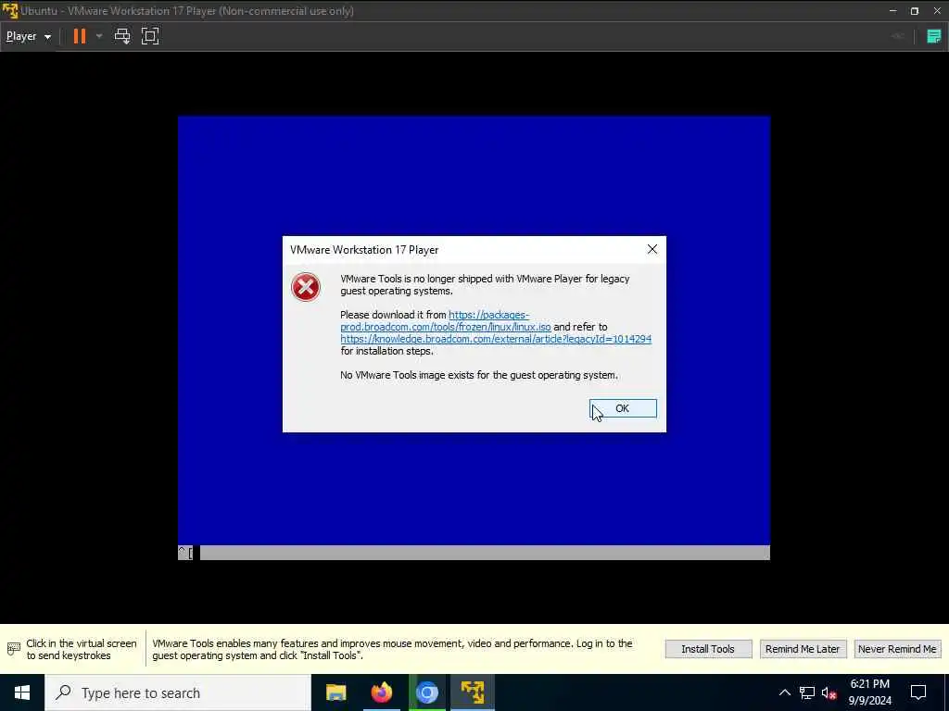
Task: Open the knowledge.broadcom.com article link
Action: (496, 339)
